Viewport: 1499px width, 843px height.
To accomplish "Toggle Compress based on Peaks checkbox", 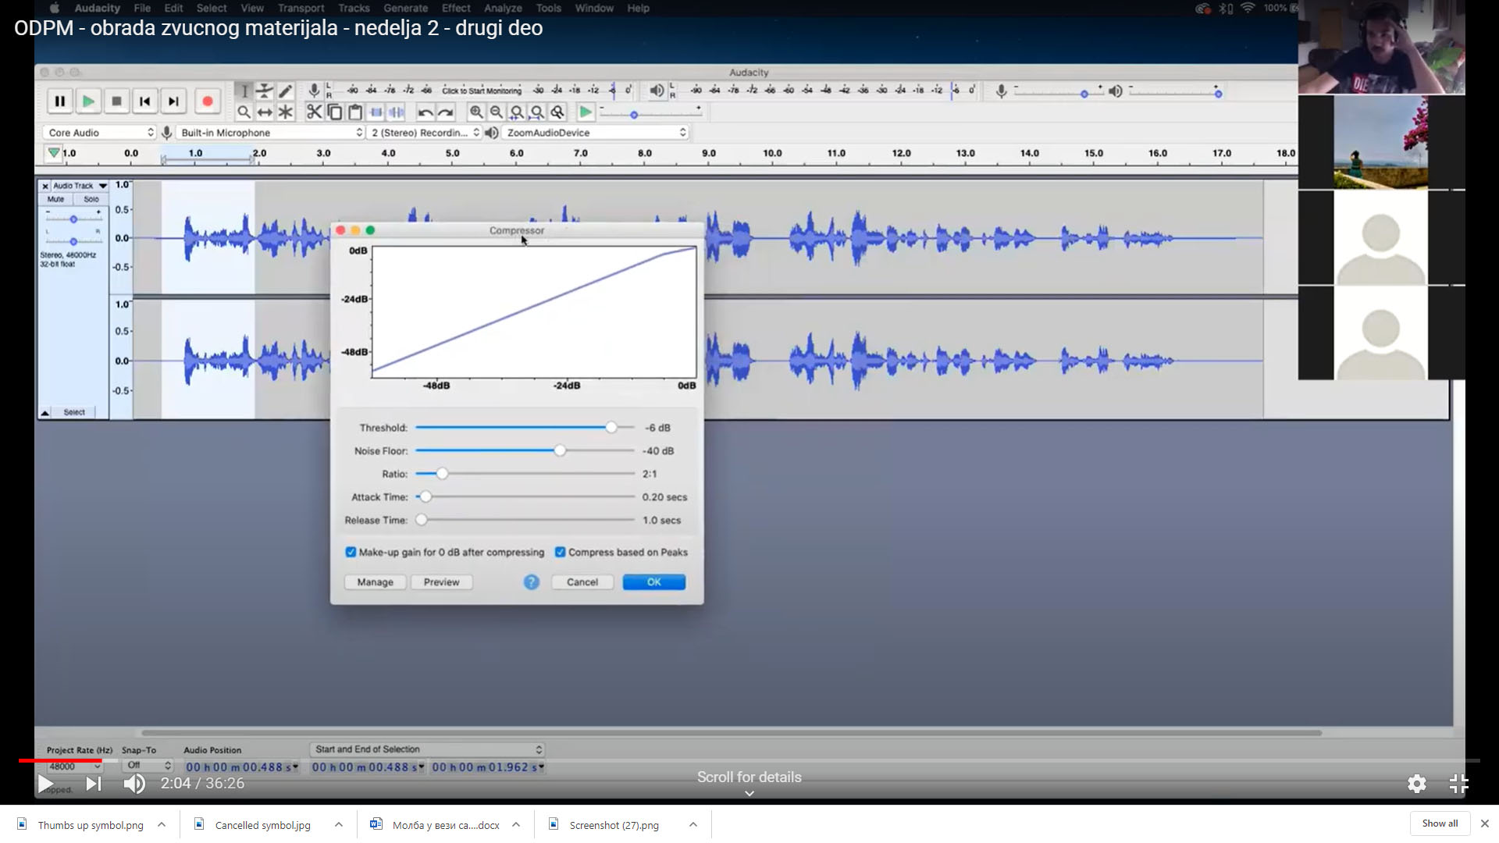I will coord(560,552).
